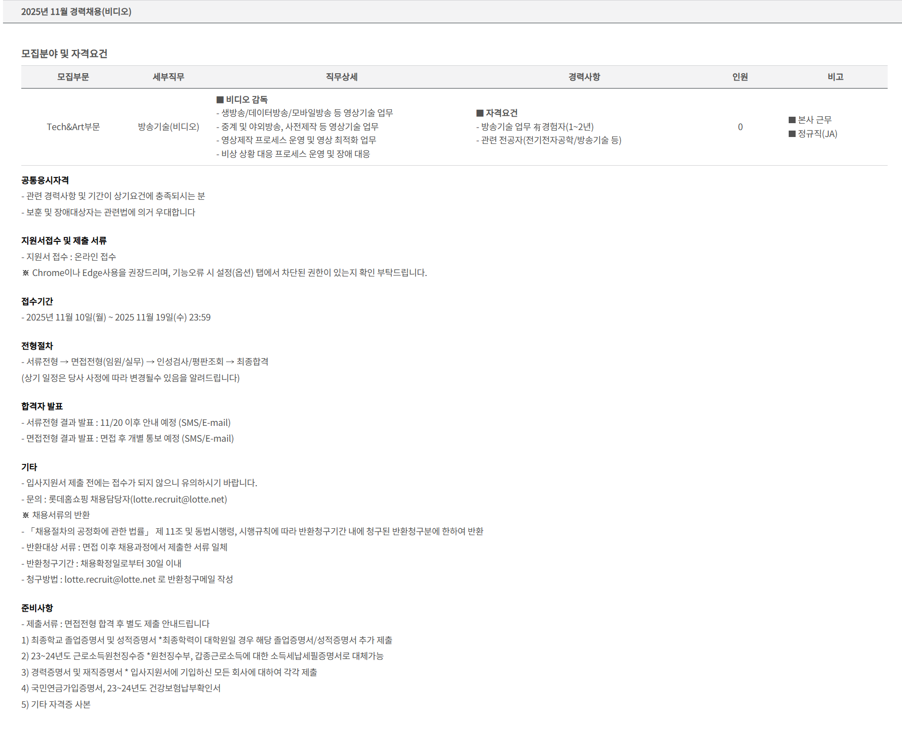Click the page title 2025년 11월 경력채용(비디오)
The width and height of the screenshot is (902, 734).
pyautogui.click(x=76, y=12)
